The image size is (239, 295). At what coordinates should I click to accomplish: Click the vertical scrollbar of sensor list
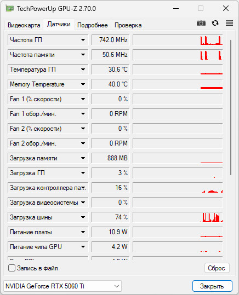pyautogui.click(x=231, y=108)
